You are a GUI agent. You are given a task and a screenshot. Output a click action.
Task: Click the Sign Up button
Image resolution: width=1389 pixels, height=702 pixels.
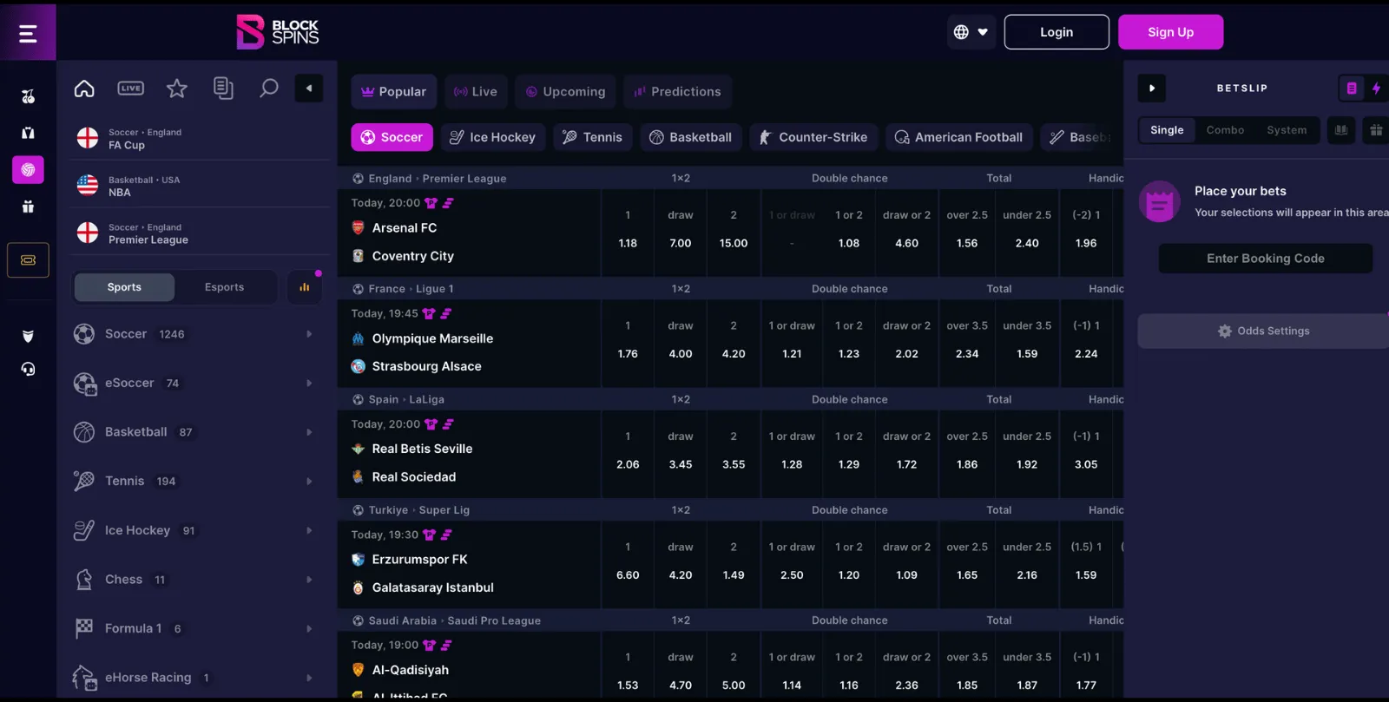(1170, 32)
